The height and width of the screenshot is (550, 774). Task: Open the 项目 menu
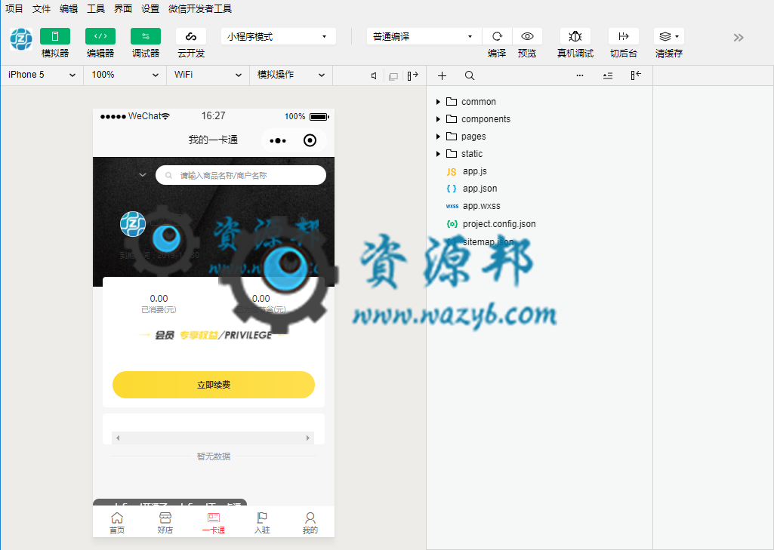pyautogui.click(x=14, y=8)
